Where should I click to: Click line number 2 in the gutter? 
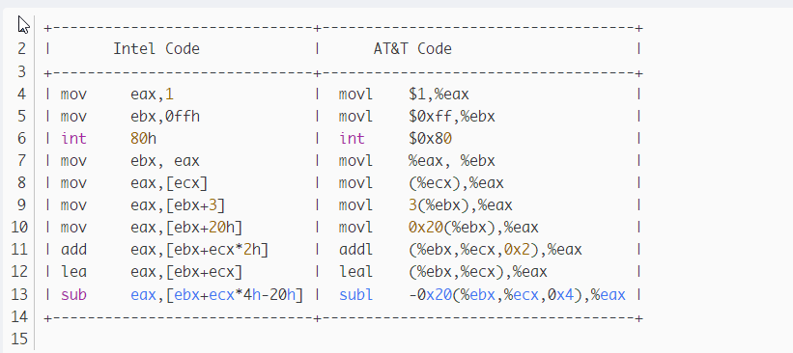pos(20,49)
